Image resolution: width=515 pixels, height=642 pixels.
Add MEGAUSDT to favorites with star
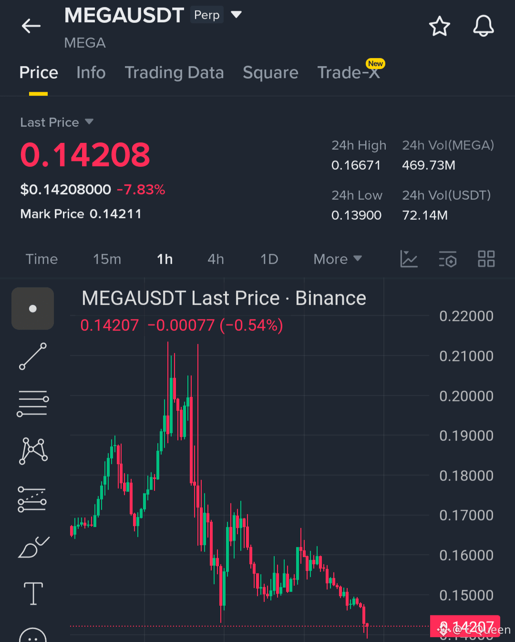(439, 26)
